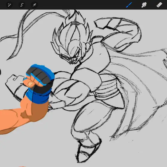
Task: Select the Selection tool S icon
Action: pyautogui.click(x=22, y=5)
